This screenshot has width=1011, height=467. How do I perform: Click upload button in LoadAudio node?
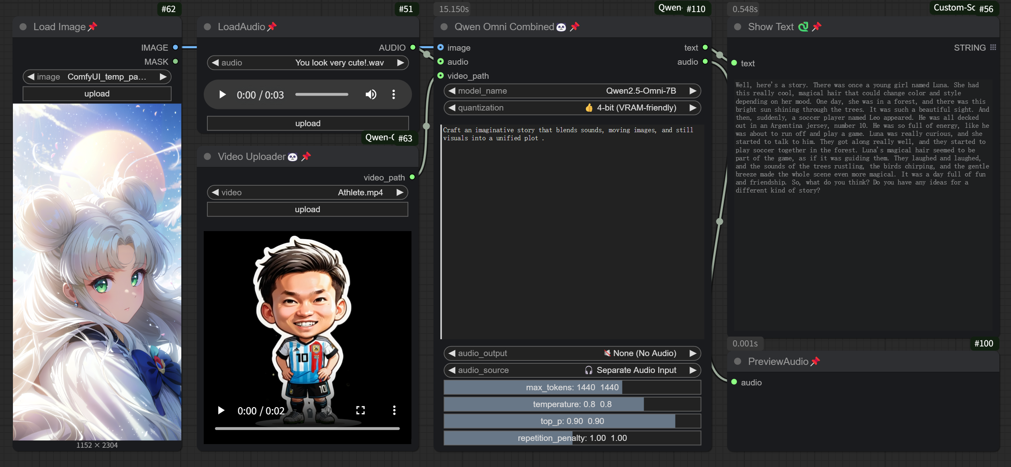308,123
